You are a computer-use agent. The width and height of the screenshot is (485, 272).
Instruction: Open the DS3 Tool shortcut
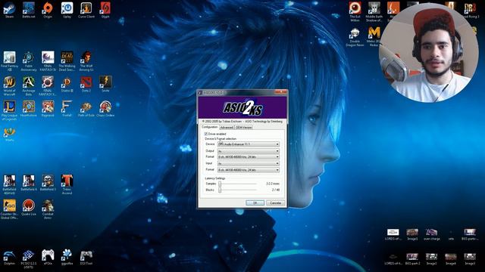86,258
